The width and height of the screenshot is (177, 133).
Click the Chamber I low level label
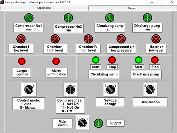pos(21,48)
